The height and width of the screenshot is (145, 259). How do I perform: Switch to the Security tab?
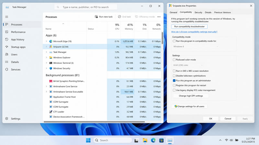click(198, 12)
